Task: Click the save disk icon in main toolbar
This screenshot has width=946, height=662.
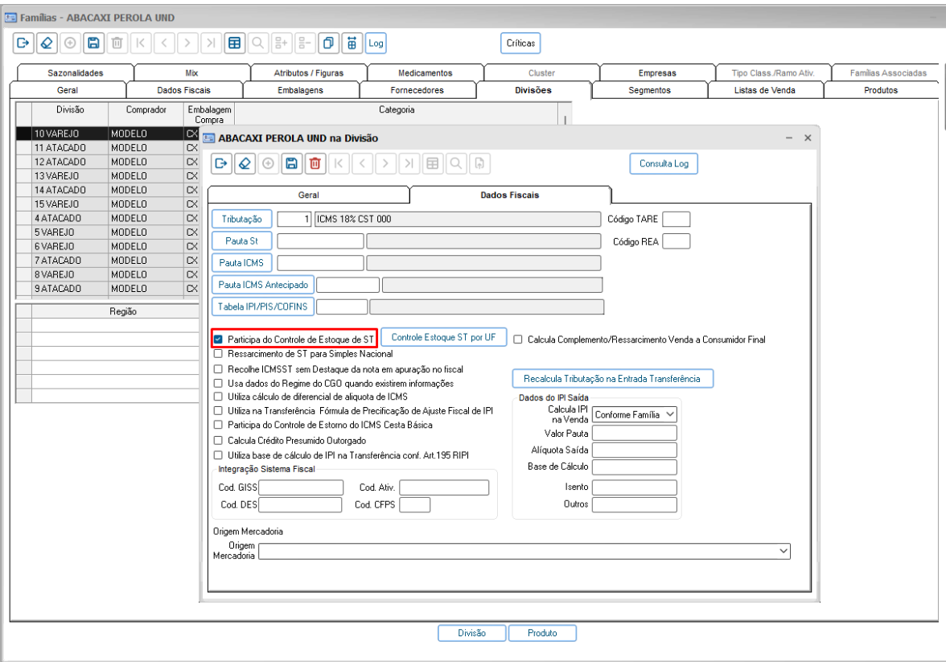Action: coord(93,43)
